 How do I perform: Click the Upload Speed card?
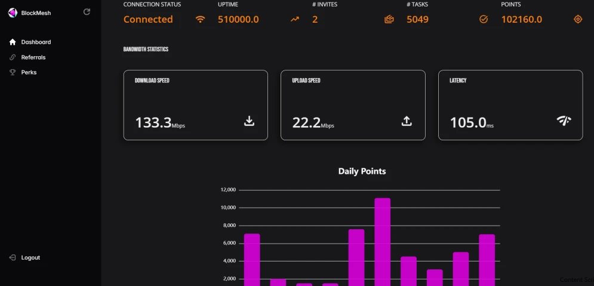[x=353, y=105]
